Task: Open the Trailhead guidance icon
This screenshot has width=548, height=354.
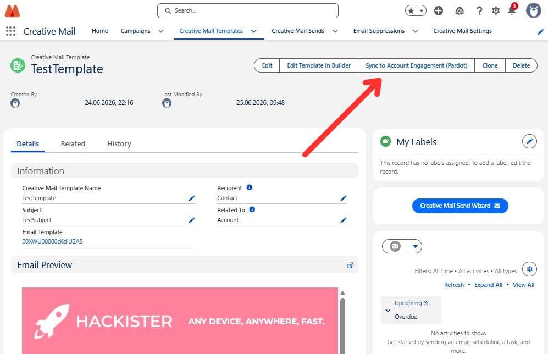Action: pos(460,11)
